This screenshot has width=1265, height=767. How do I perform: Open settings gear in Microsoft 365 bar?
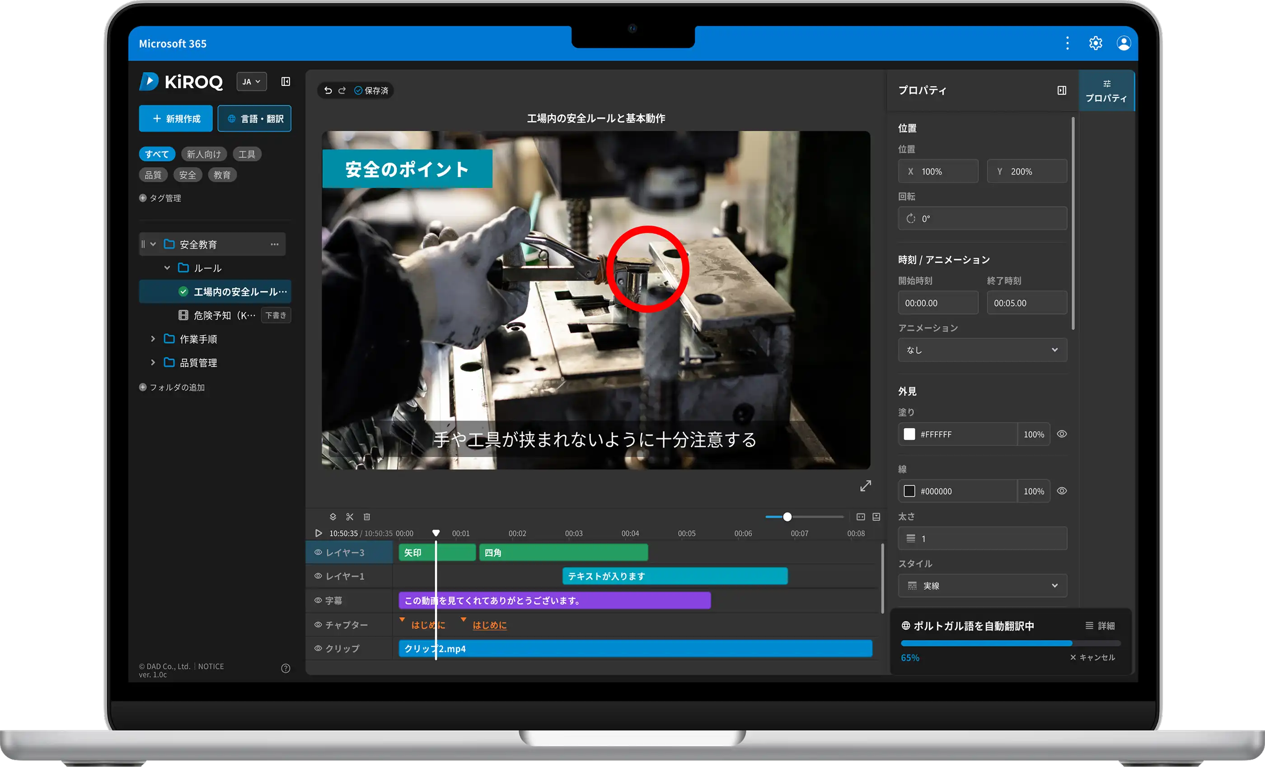coord(1096,43)
